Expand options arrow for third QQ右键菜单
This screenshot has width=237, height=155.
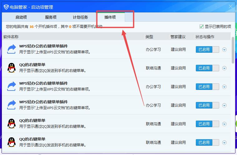point(224,143)
